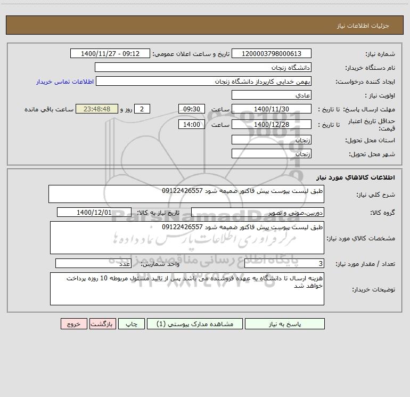Click the label 'اولویت نیاز :'
The image size is (410, 397).
coord(380,95)
